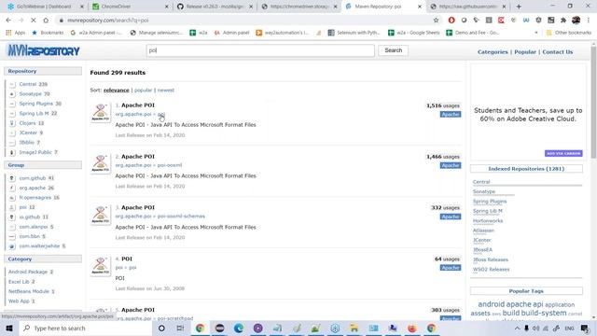Viewport: 597px width, 336px height.
Task: Open WSO2 Releases in Indexed Repositories
Action: click(492, 270)
